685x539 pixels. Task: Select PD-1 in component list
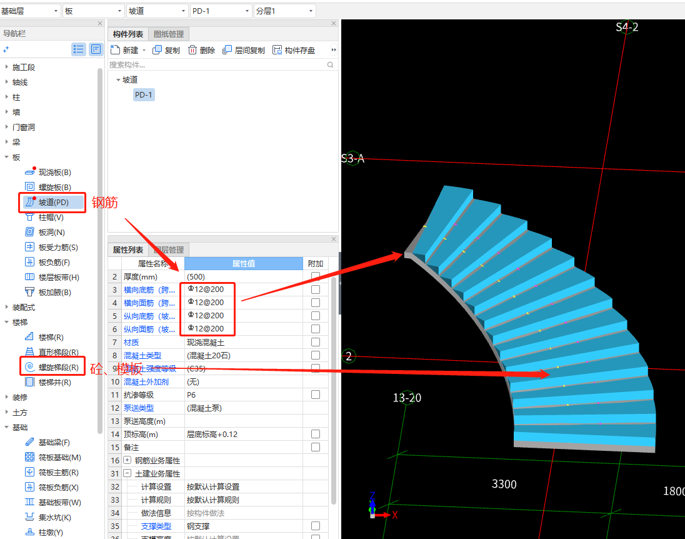[x=144, y=95]
